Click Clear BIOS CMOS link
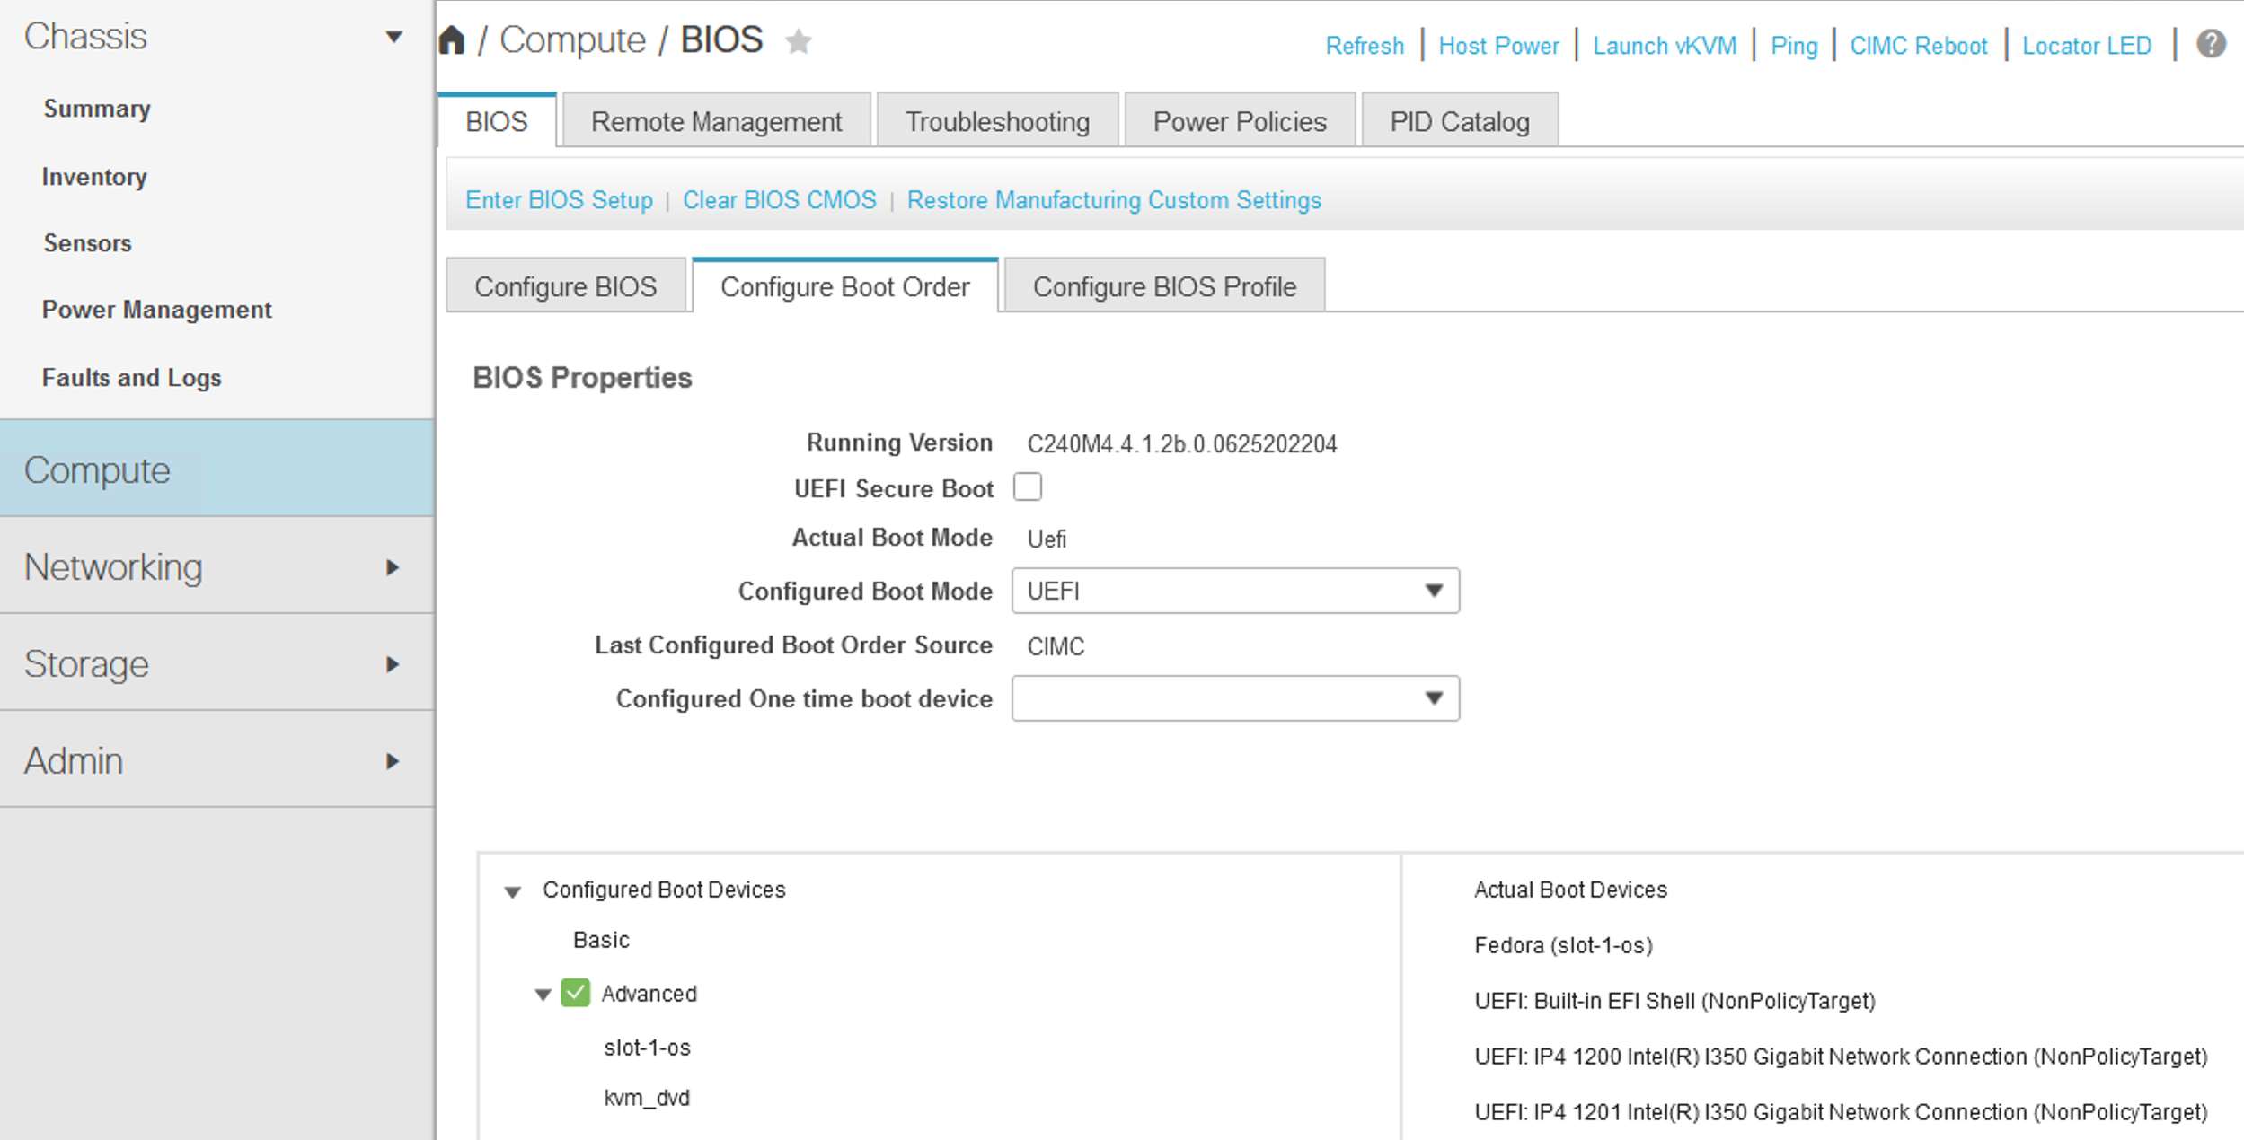This screenshot has height=1140, width=2244. [780, 200]
